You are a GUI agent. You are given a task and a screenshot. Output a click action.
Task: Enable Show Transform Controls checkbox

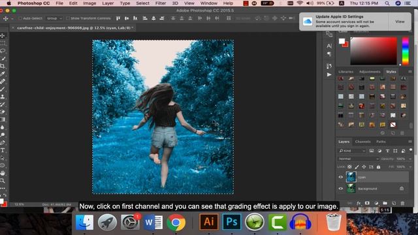[68, 18]
